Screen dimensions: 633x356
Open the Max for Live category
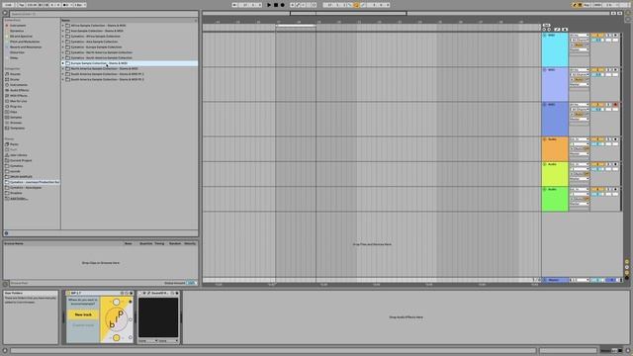pyautogui.click(x=19, y=101)
